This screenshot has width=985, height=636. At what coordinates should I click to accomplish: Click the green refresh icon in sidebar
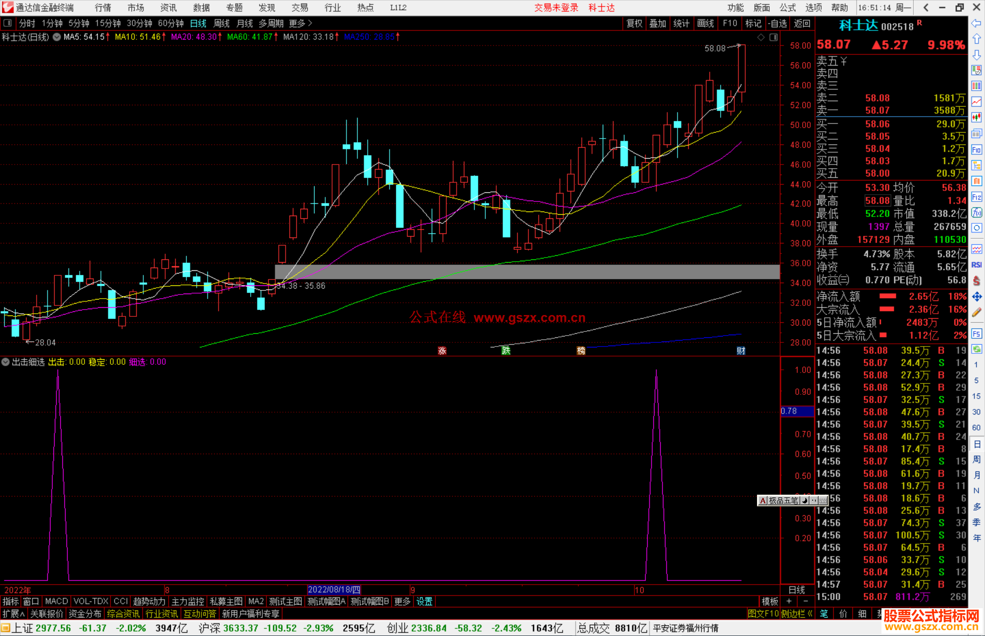(x=976, y=349)
